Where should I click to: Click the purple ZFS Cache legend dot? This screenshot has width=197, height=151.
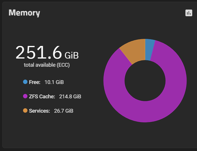25,96
